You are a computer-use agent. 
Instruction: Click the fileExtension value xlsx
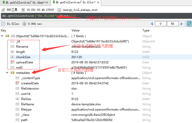pos(74,89)
